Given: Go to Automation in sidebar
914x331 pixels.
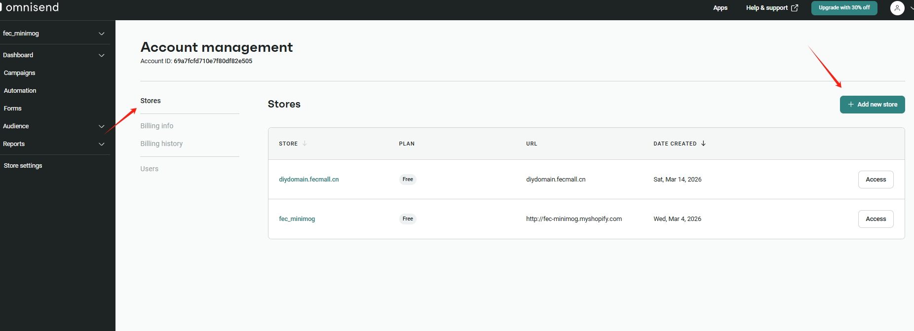Looking at the screenshot, I should tap(20, 91).
